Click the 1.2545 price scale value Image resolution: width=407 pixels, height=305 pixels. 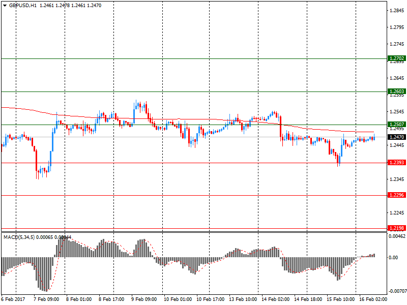click(397, 112)
